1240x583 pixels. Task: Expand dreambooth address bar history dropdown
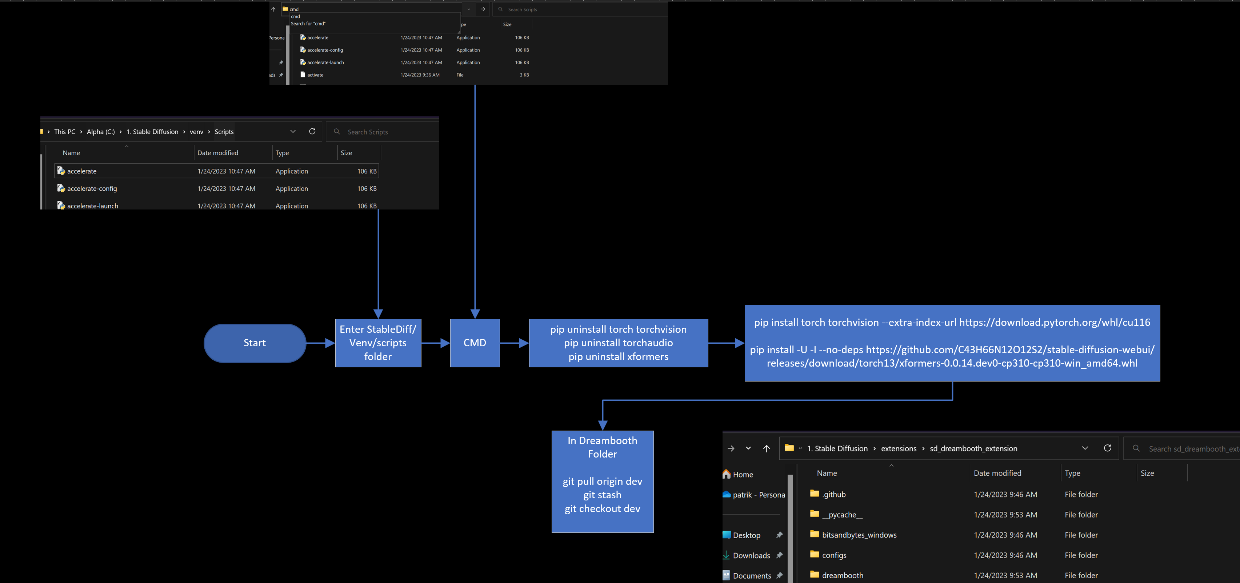click(x=1085, y=448)
